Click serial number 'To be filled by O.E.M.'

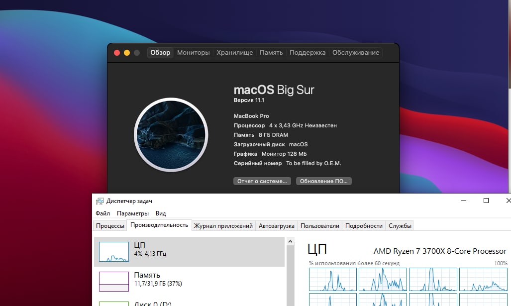pos(313,163)
